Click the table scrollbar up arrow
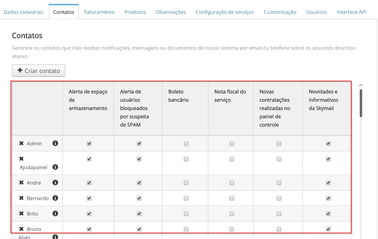This screenshot has width=378, height=239. pos(361,85)
